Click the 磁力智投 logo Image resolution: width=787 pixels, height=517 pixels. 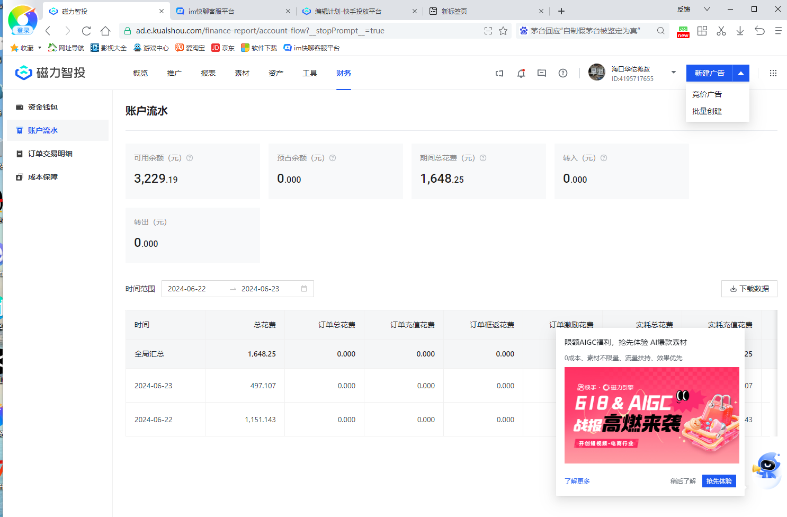[50, 73]
